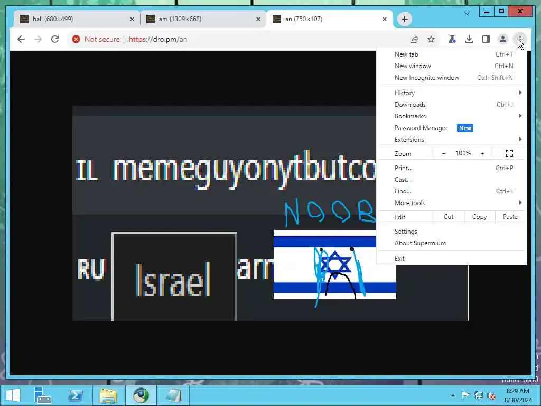Screen dimensions: 541x406
Task: Switch to the ball (680×499) tab
Action: pos(77,19)
